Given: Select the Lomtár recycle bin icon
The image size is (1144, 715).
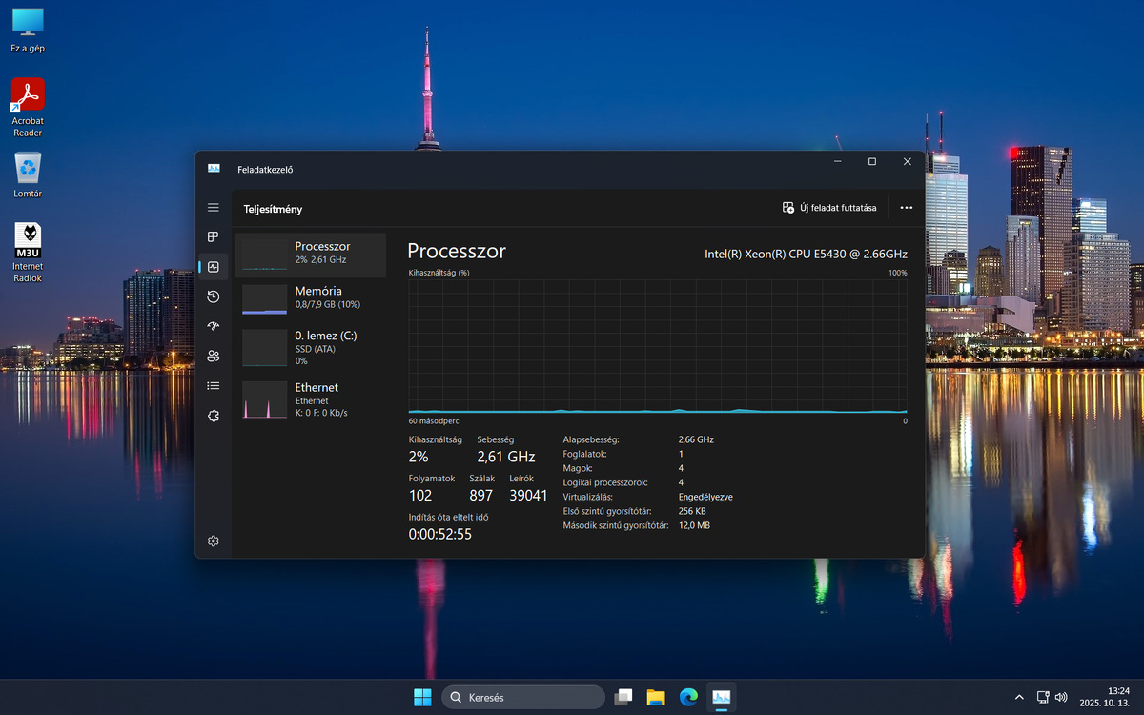Looking at the screenshot, I should coord(28,175).
